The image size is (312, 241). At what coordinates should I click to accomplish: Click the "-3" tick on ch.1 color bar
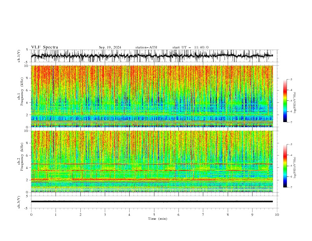(291, 79)
